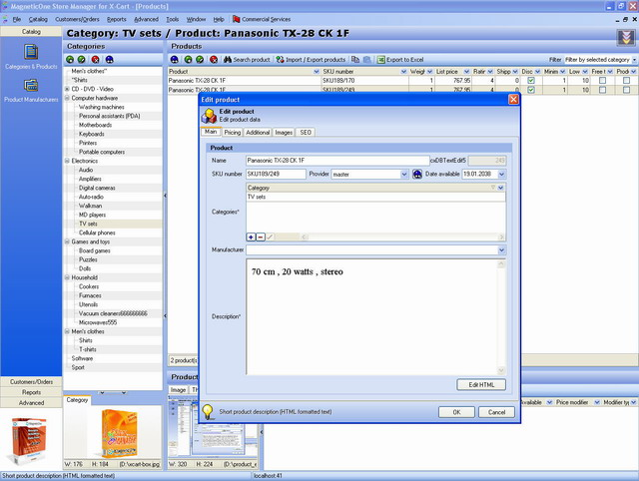Image resolution: width=639 pixels, height=481 pixels.
Task: Click red delete icon in Categories toolbar
Action: click(x=96, y=60)
